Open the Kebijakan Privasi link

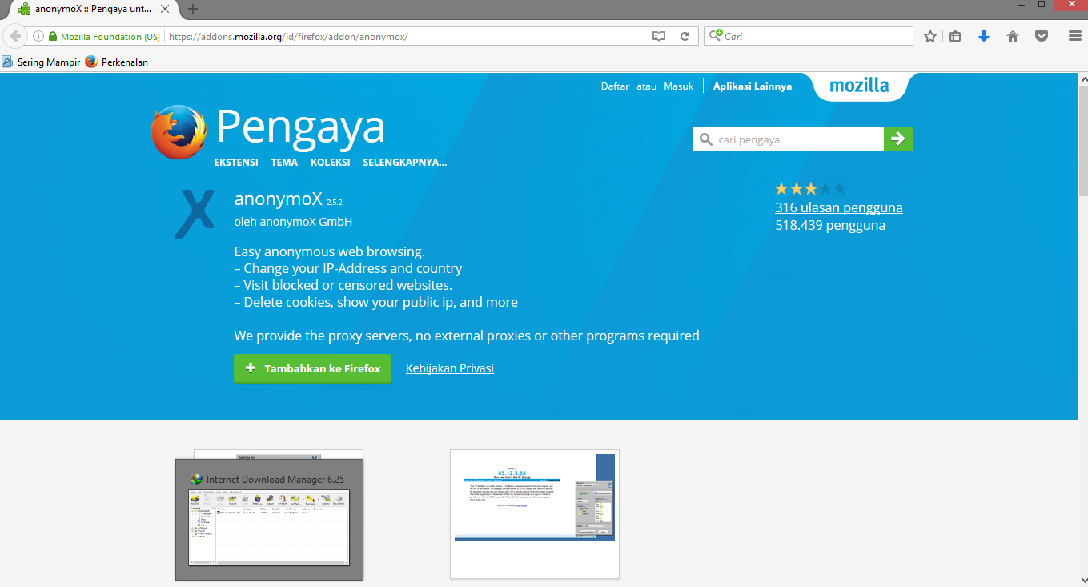click(x=450, y=368)
